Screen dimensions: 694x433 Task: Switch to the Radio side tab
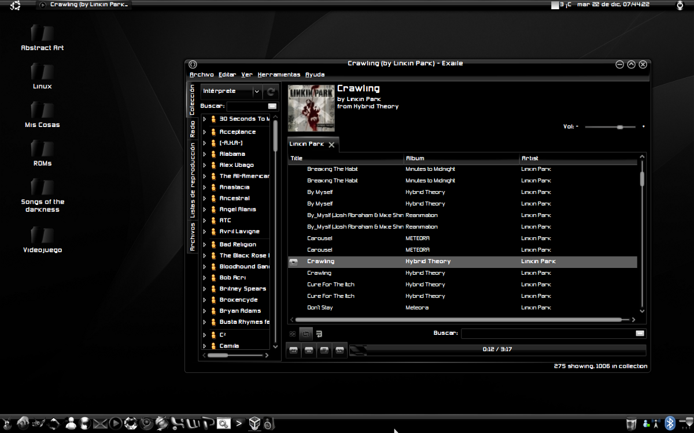[193, 129]
